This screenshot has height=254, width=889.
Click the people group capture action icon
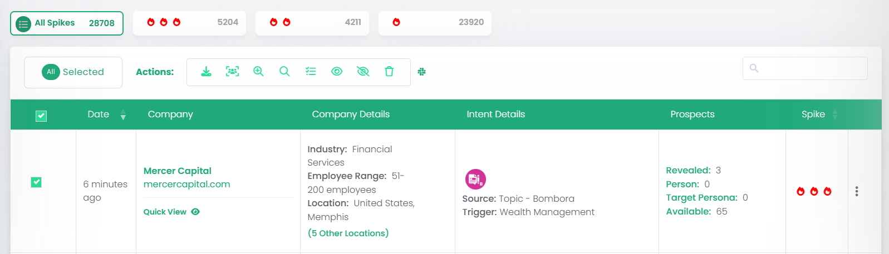pyautogui.click(x=232, y=72)
